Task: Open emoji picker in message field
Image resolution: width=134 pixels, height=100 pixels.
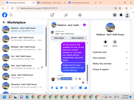Action: [x=80, y=88]
